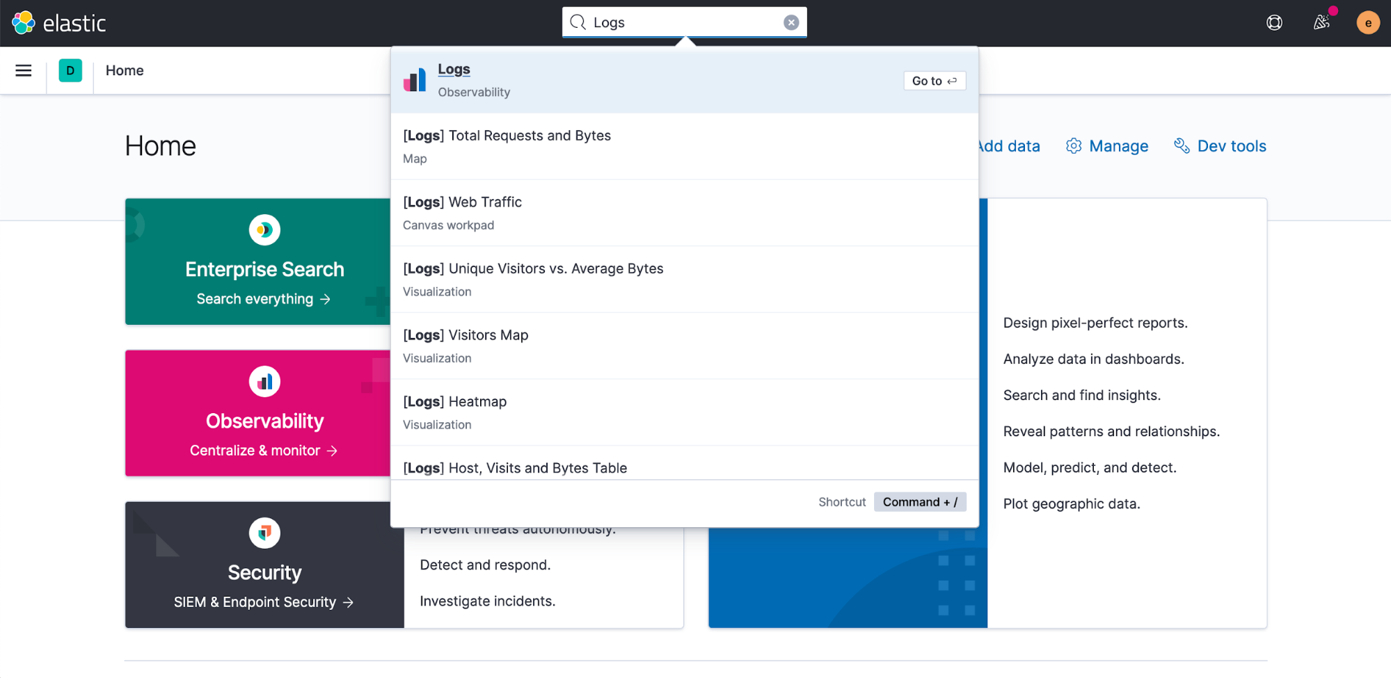Open the Web Traffic canvas workpad result
This screenshot has width=1391, height=678.
[x=685, y=213]
